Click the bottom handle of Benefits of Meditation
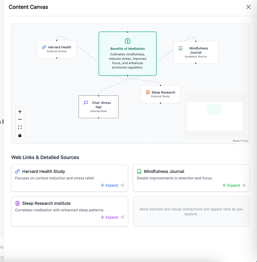This screenshot has width=257, height=262. tap(127, 76)
